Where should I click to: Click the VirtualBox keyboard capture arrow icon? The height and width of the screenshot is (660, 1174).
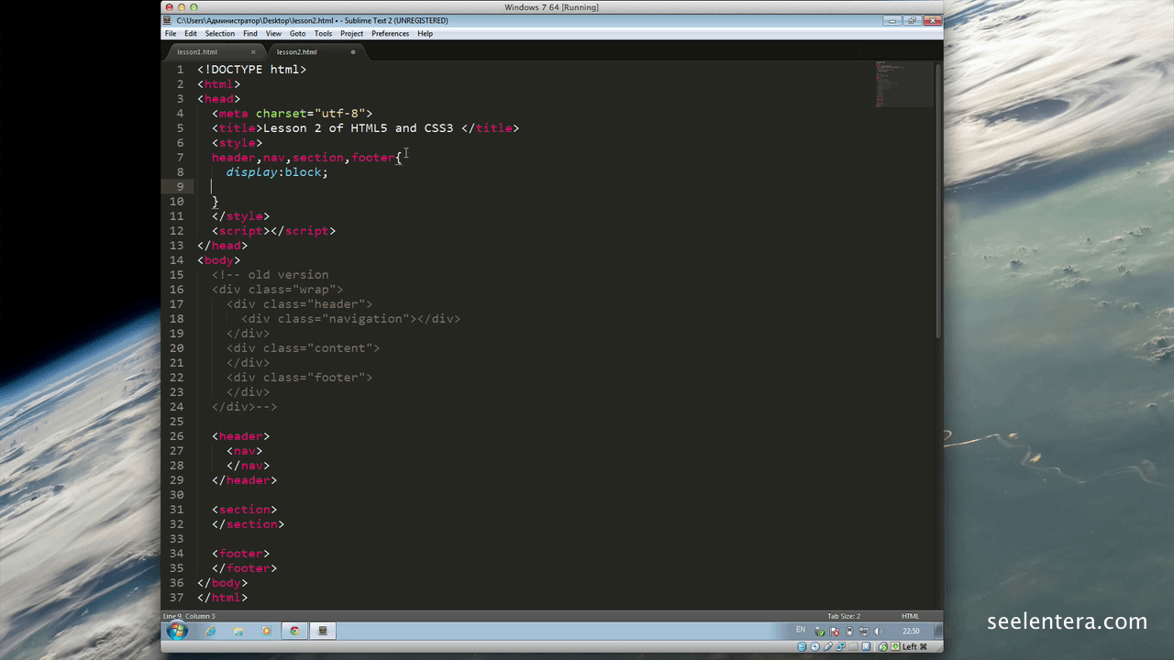[895, 646]
